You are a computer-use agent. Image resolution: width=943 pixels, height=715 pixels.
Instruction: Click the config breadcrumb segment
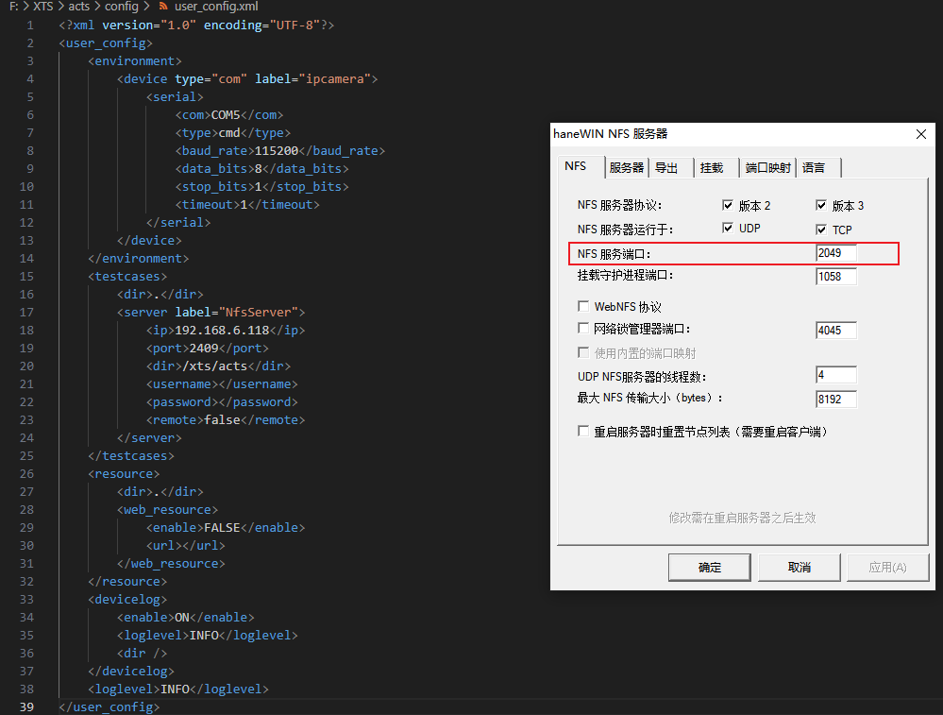(x=122, y=7)
